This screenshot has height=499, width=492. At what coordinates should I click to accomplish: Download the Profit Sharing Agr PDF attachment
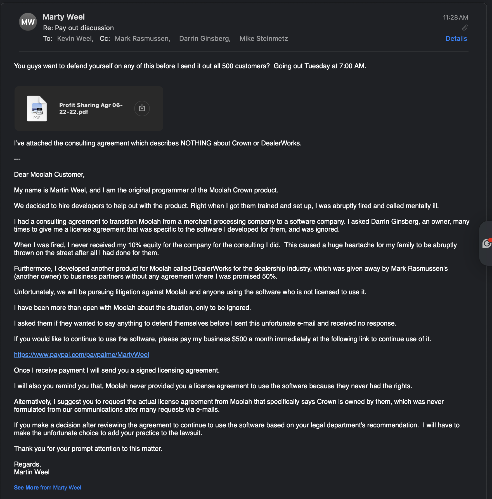click(x=142, y=108)
